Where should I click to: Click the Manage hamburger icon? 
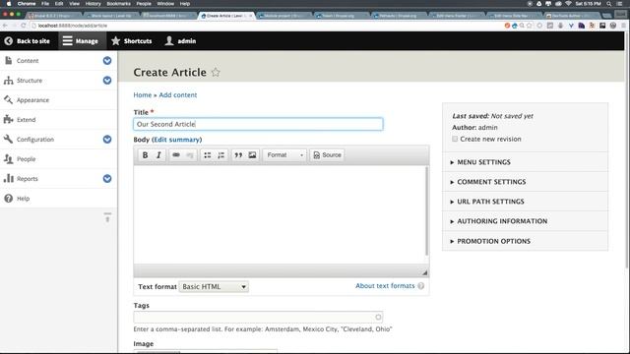(68, 41)
